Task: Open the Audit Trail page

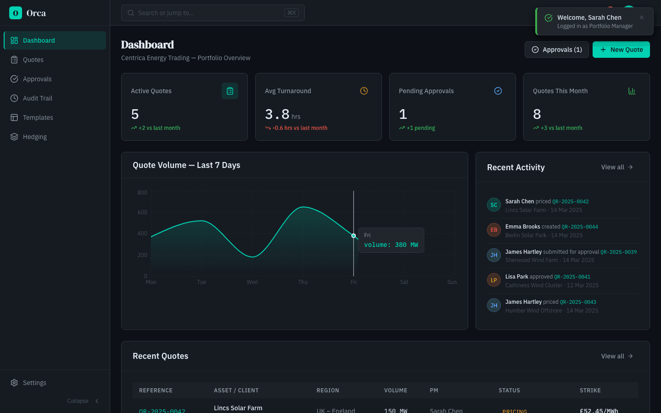Action: click(55, 98)
